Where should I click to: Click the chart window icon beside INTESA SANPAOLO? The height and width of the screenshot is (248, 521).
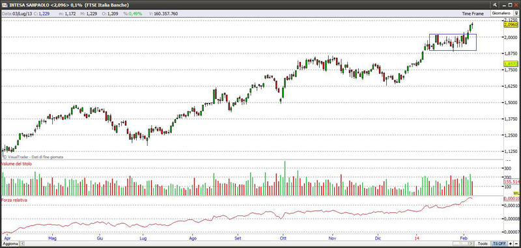tap(5, 5)
